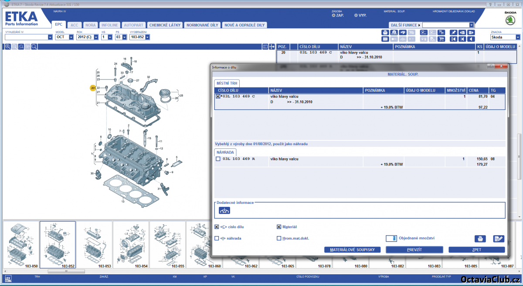Open the ZNACKA dropdown showing Skoda
Viewport: 523px width, 286px height.
click(x=518, y=37)
